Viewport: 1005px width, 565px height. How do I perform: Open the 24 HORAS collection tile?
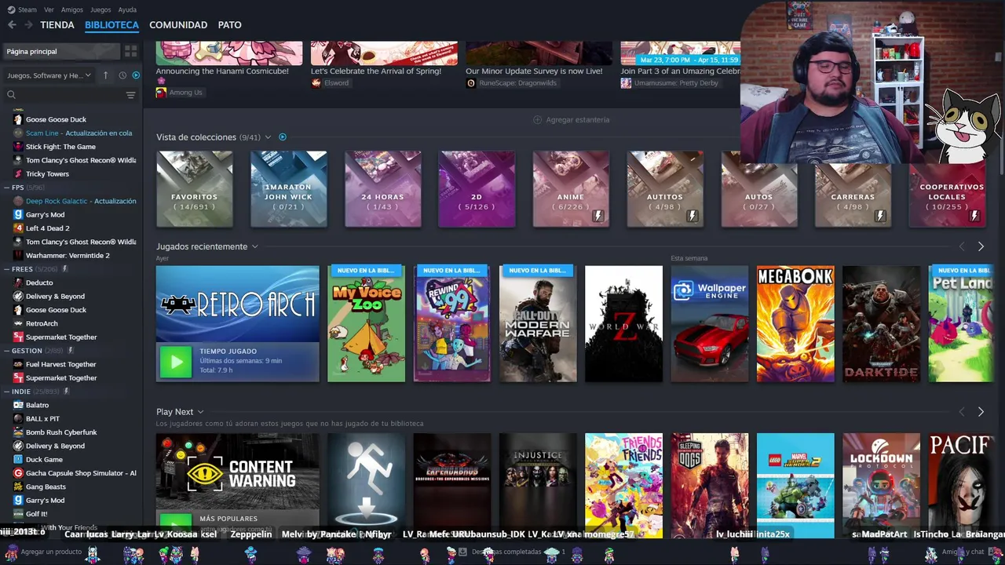[382, 189]
